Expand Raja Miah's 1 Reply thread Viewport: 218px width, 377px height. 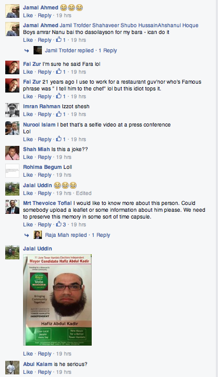(101, 235)
